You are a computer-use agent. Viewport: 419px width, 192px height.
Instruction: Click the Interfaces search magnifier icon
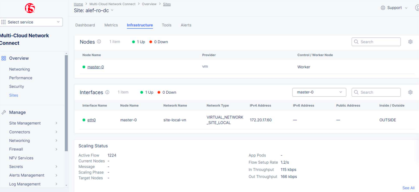356,92
